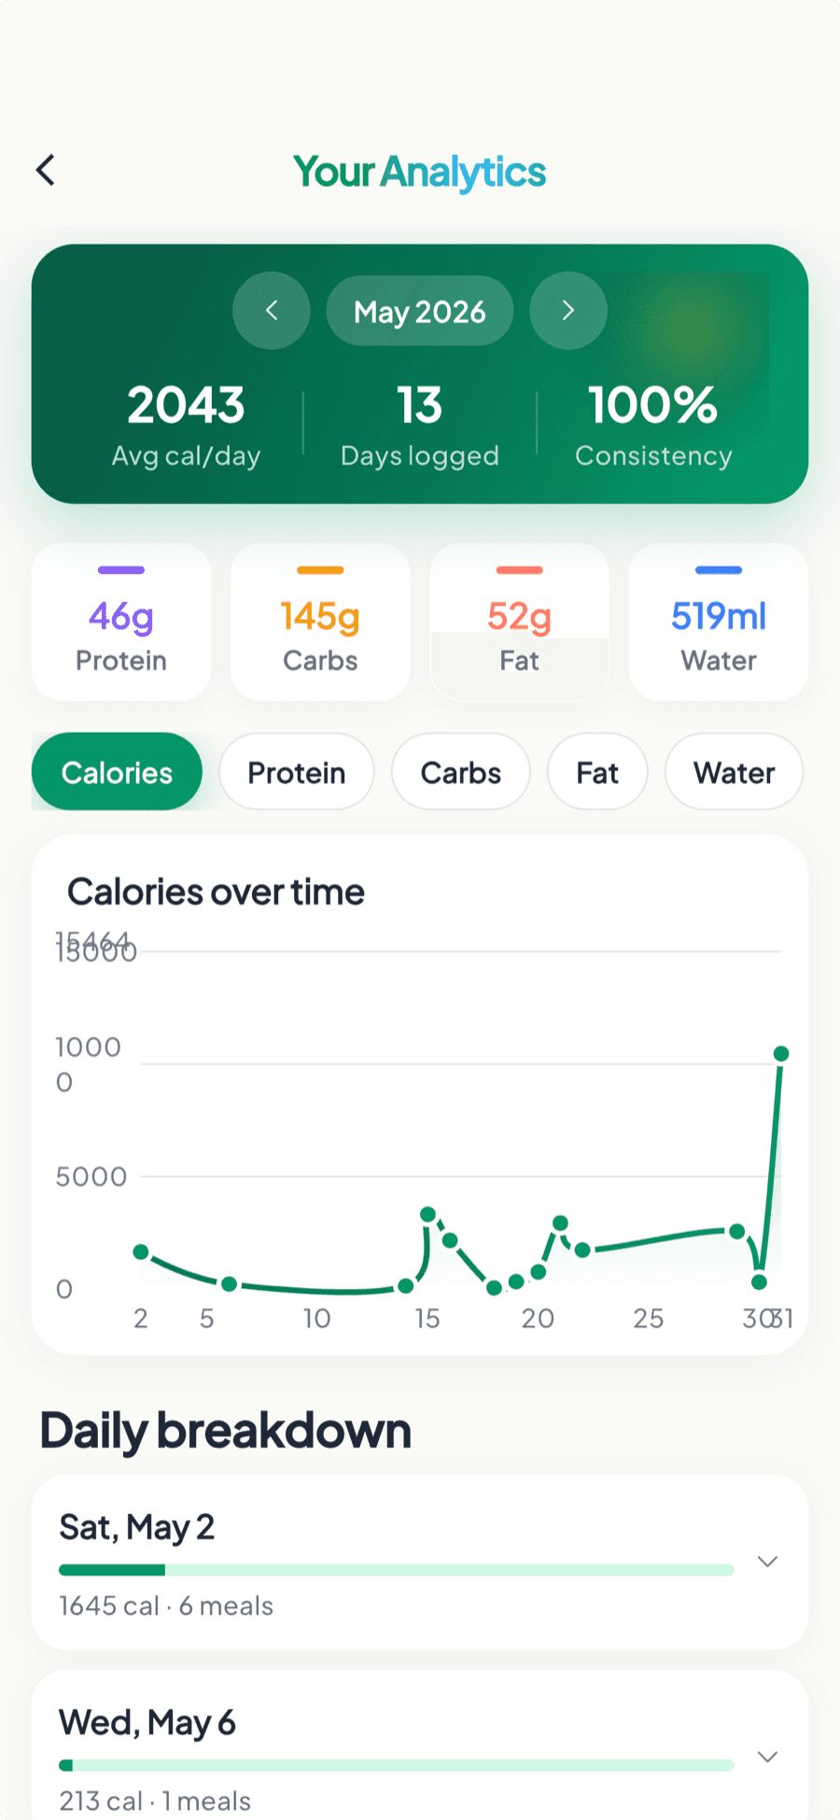Switch to the Water chart tab

click(x=734, y=772)
